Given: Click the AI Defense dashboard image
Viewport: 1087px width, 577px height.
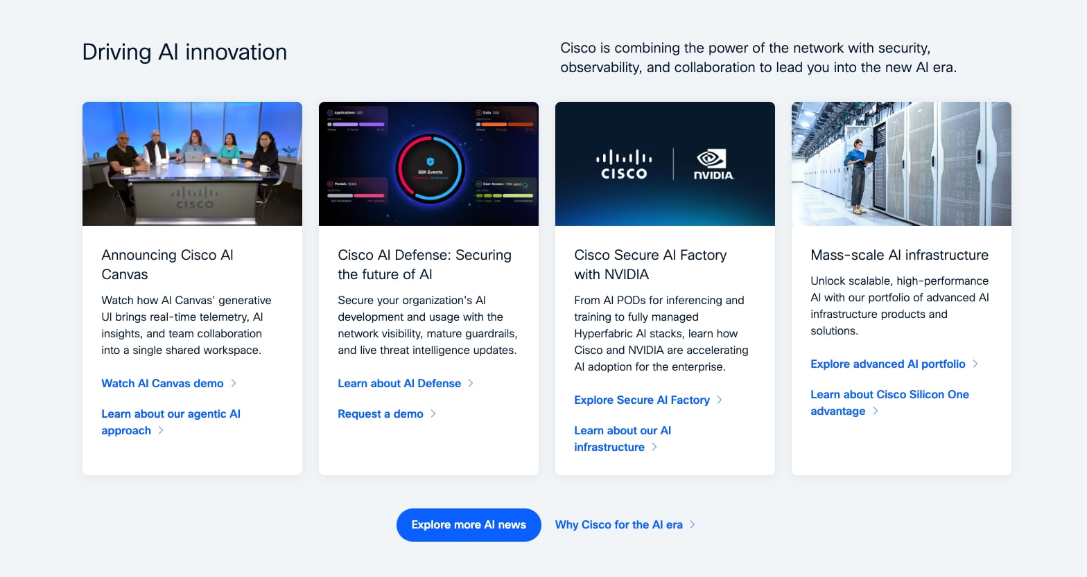Looking at the screenshot, I should pyautogui.click(x=428, y=163).
